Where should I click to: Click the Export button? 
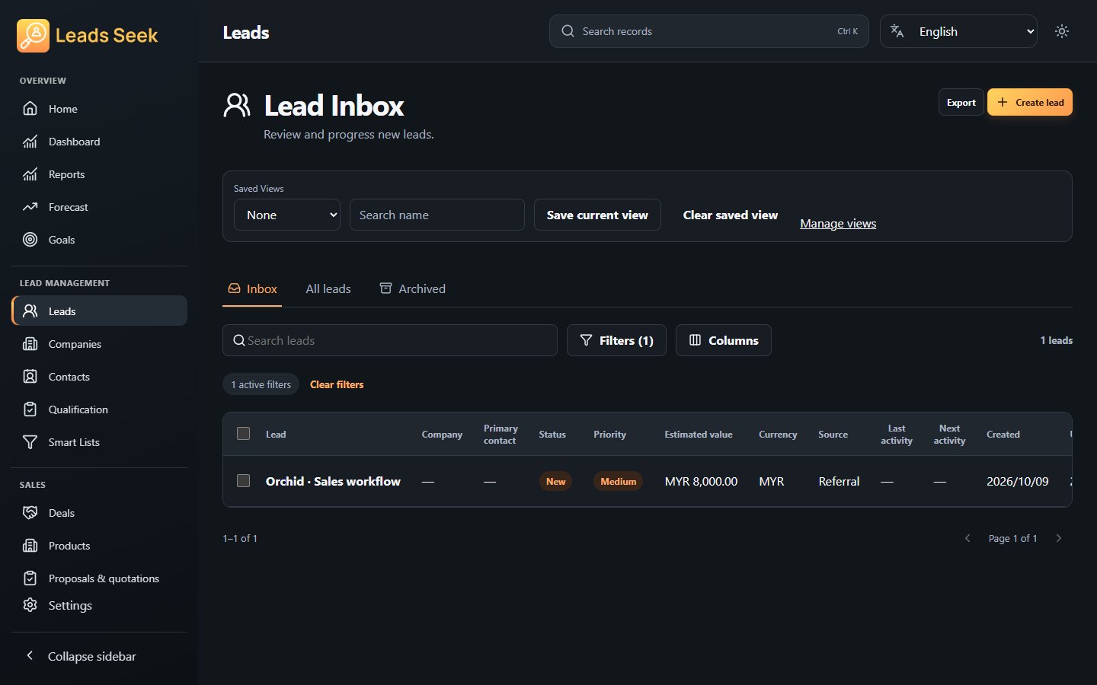[x=961, y=103]
